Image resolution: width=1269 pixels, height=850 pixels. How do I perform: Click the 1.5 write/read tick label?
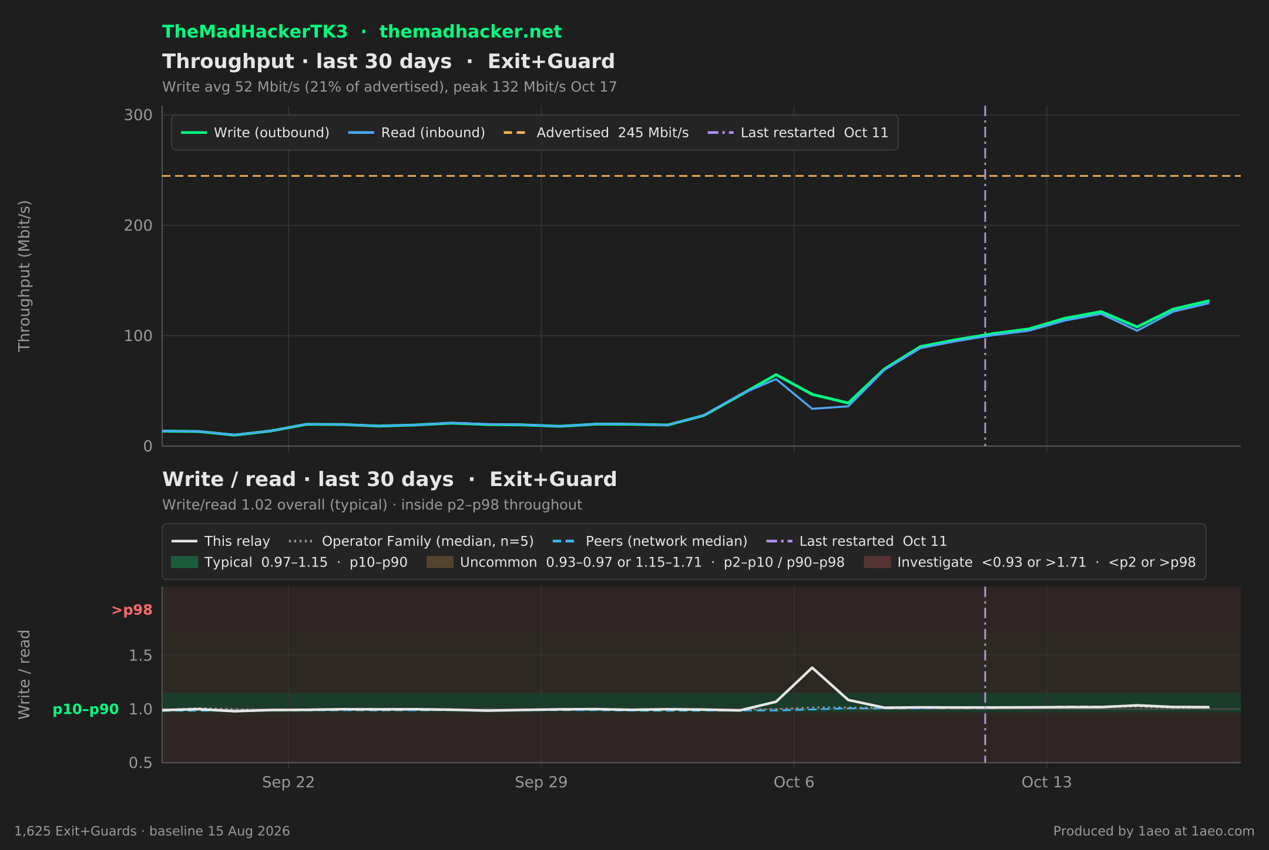pos(140,656)
